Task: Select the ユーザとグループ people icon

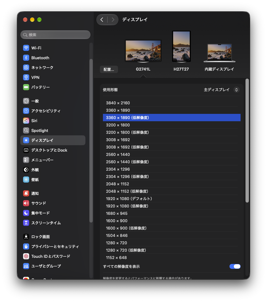Action: pyautogui.click(x=26, y=266)
